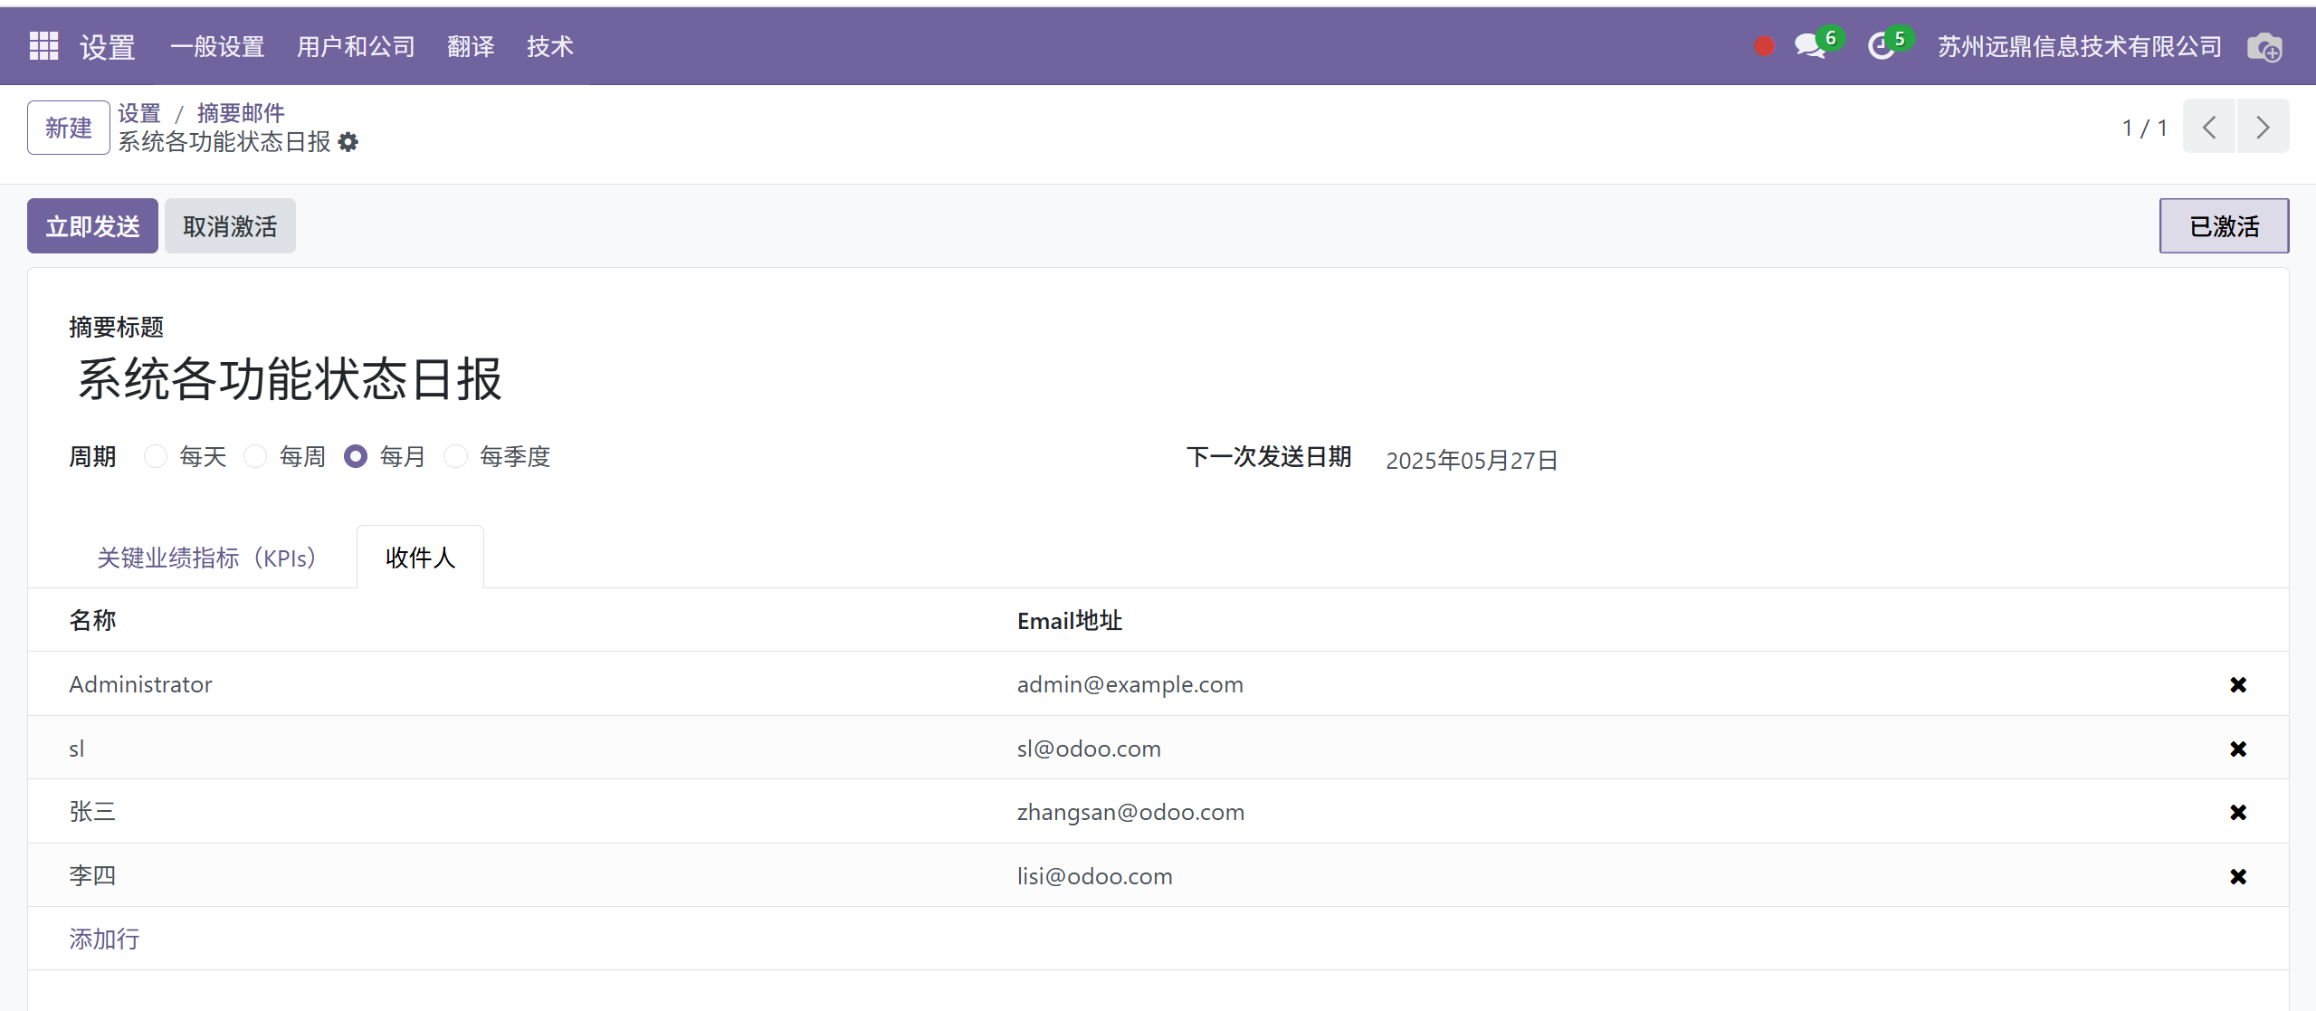Open the 用户和公司 menu
The image size is (2316, 1011).
pyautogui.click(x=356, y=46)
